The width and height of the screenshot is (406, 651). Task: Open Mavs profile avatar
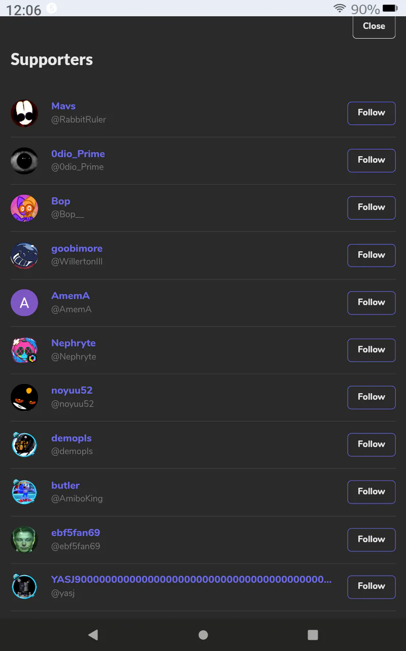click(24, 113)
